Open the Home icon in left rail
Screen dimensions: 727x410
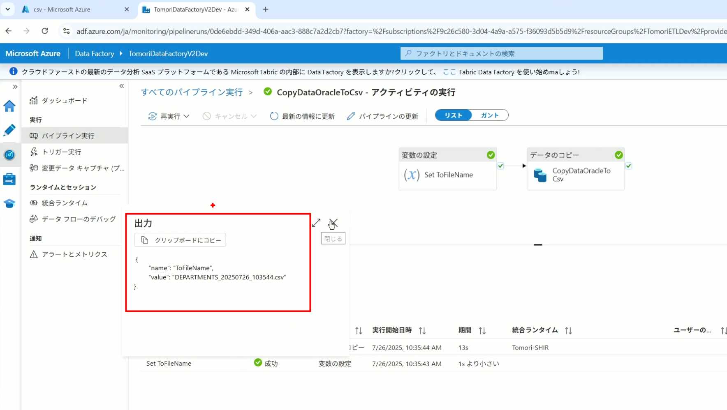[9, 106]
